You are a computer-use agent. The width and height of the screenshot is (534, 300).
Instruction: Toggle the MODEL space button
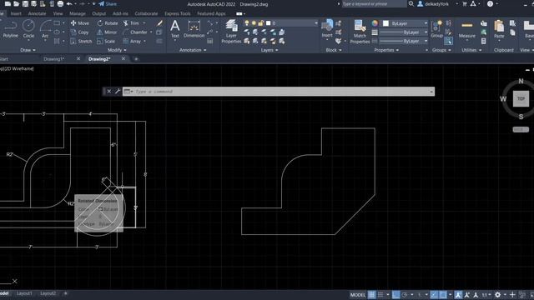(x=358, y=295)
